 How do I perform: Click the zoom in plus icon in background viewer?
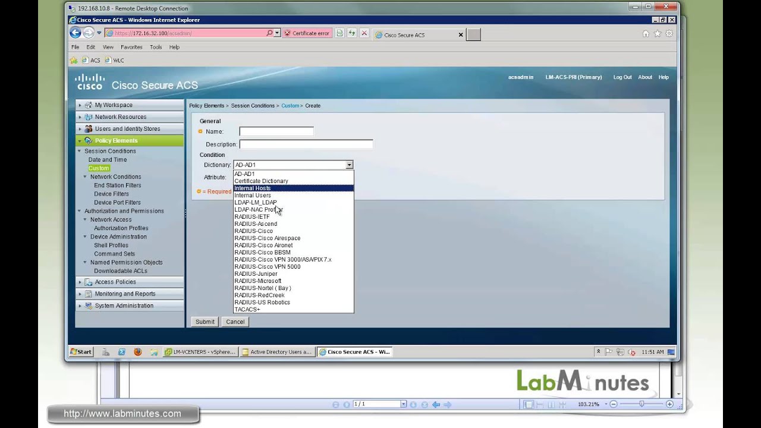click(x=669, y=404)
